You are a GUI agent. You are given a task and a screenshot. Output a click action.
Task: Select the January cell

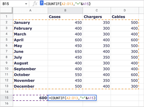30,22
